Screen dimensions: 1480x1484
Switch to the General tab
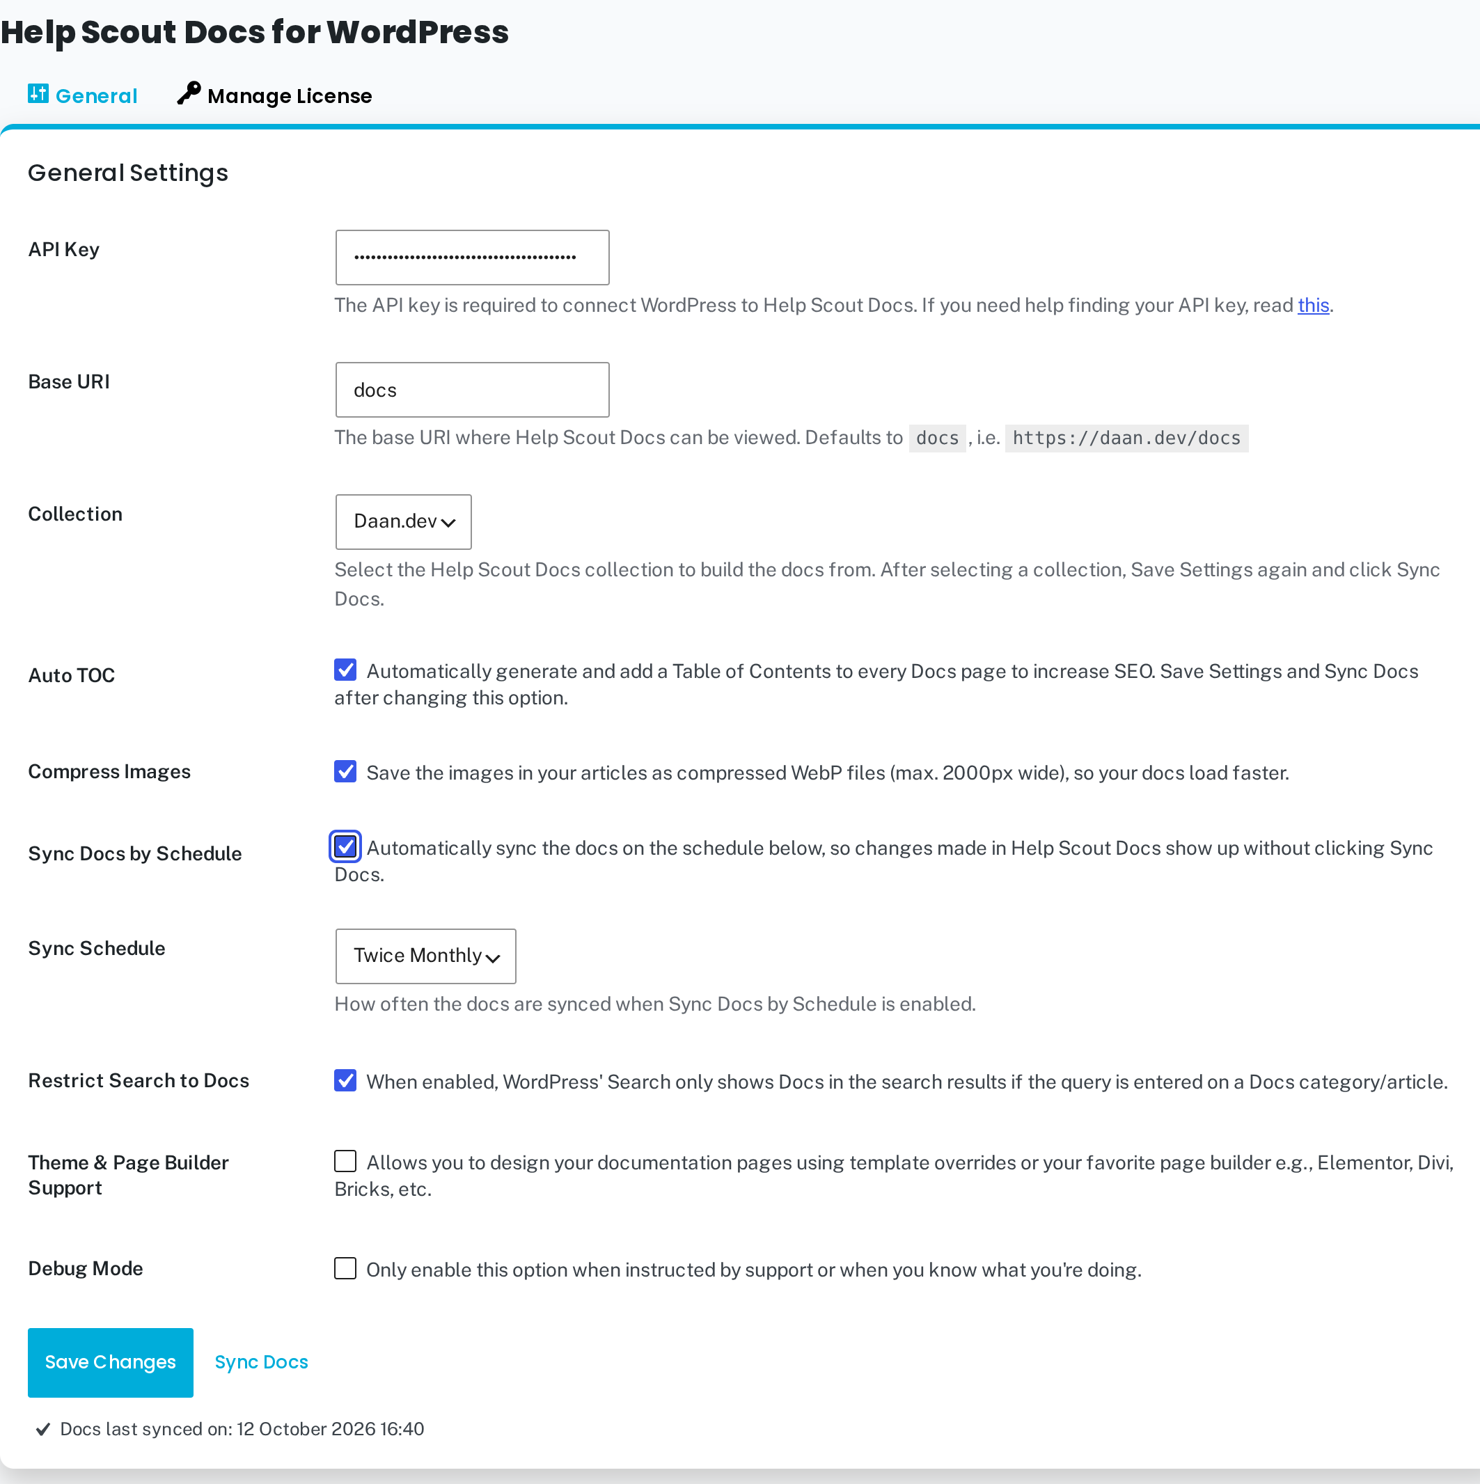tap(82, 95)
